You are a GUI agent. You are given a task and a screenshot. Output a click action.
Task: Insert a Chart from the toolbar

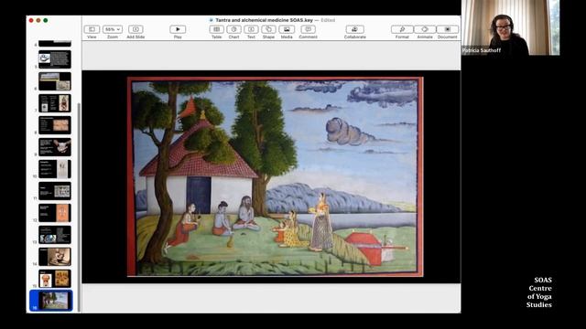click(234, 29)
